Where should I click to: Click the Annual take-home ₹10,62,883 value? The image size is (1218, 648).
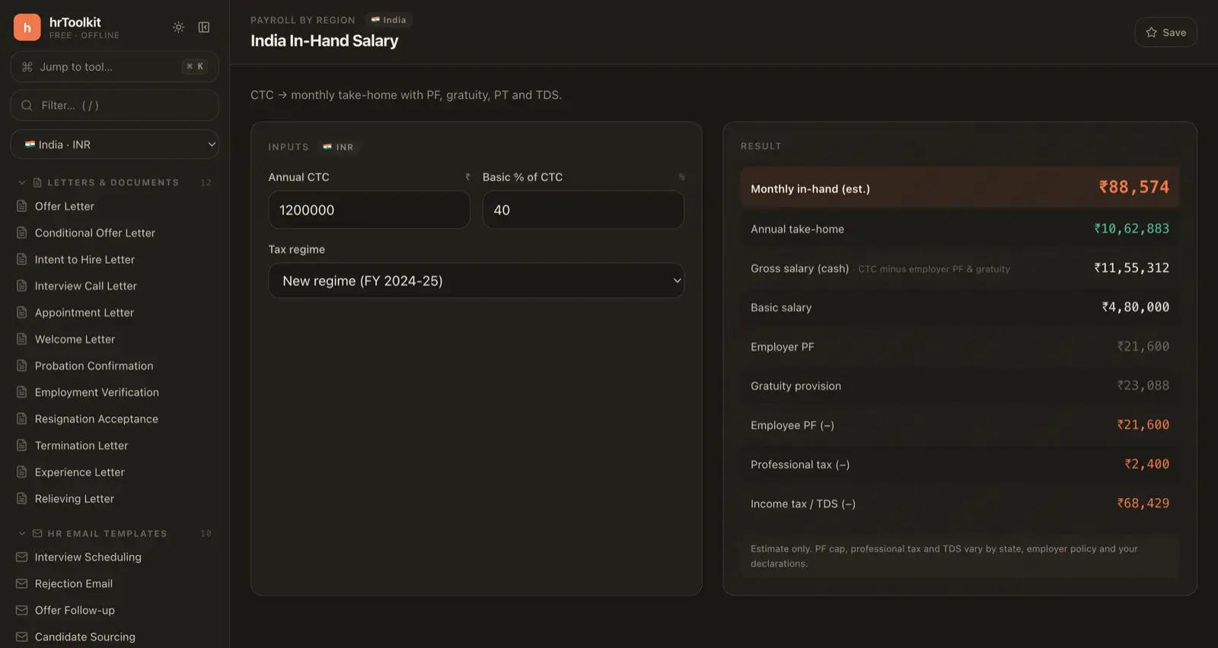1131,228
